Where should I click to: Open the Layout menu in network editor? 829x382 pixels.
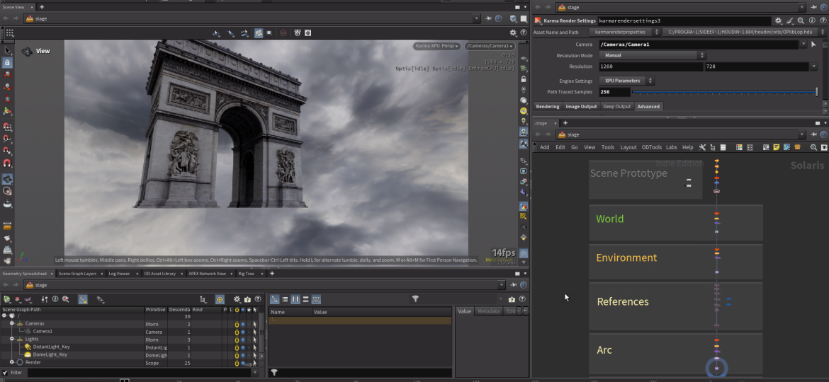[628, 147]
